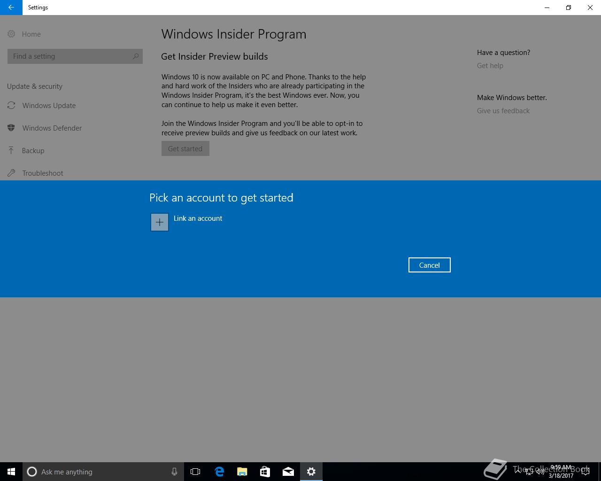The width and height of the screenshot is (601, 481).
Task: Click the Update & security heading
Action: pyautogui.click(x=35, y=86)
